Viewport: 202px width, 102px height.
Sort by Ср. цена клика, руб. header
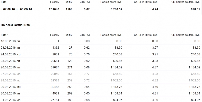pos(146,35)
